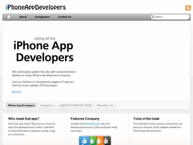The image size is (193, 145).
Task: Open the Contact Us menu item
Action: coord(65,17)
